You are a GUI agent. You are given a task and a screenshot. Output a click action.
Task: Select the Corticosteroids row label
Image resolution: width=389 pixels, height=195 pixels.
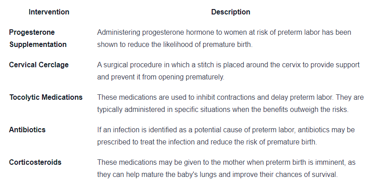[x=35, y=162]
